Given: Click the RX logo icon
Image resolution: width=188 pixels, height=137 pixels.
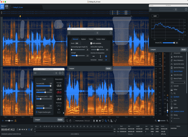Looking at the screenshot, I should point(2,6).
